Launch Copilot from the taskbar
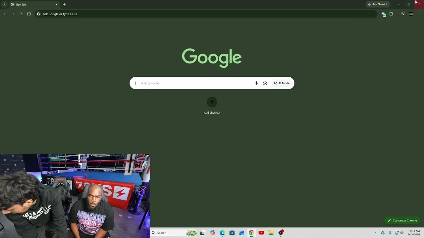 click(x=213, y=233)
